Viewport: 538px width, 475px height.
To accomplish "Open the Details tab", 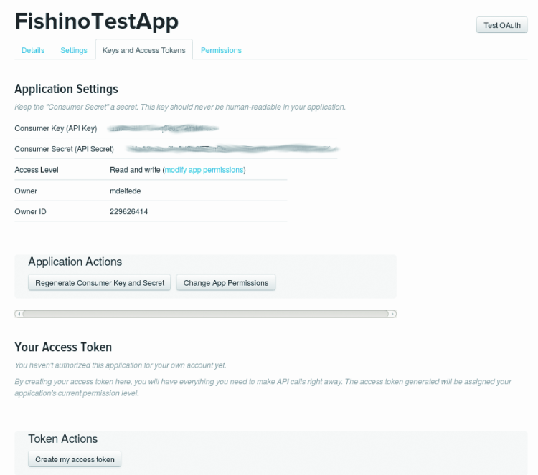I will [33, 50].
